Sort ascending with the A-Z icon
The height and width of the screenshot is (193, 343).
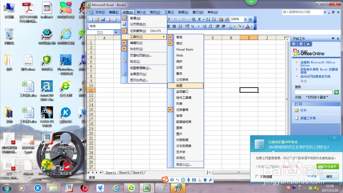[x=208, y=19]
